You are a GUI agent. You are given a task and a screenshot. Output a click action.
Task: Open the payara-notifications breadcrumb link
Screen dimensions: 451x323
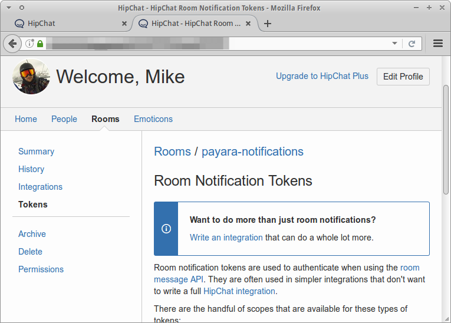point(252,152)
